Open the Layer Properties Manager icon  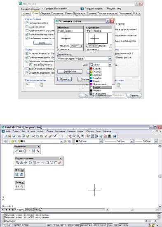[5, 141]
